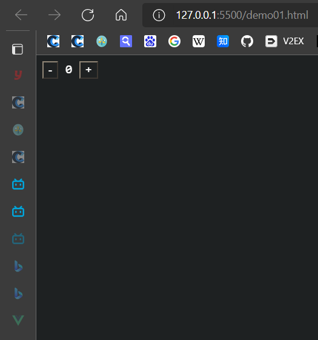Open the second C bookmark in bookmarks bar
Image resolution: width=318 pixels, height=340 pixels.
pos(78,41)
